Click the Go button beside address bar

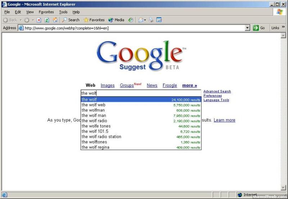pos(259,28)
